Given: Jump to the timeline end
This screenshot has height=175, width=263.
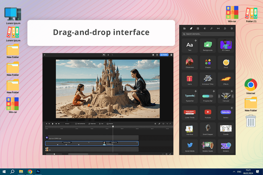Looking at the screenshot, I should 49,124.
